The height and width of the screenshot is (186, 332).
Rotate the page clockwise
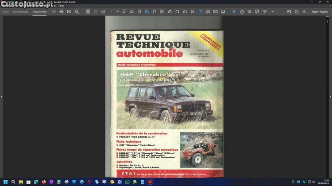pos(178,11)
